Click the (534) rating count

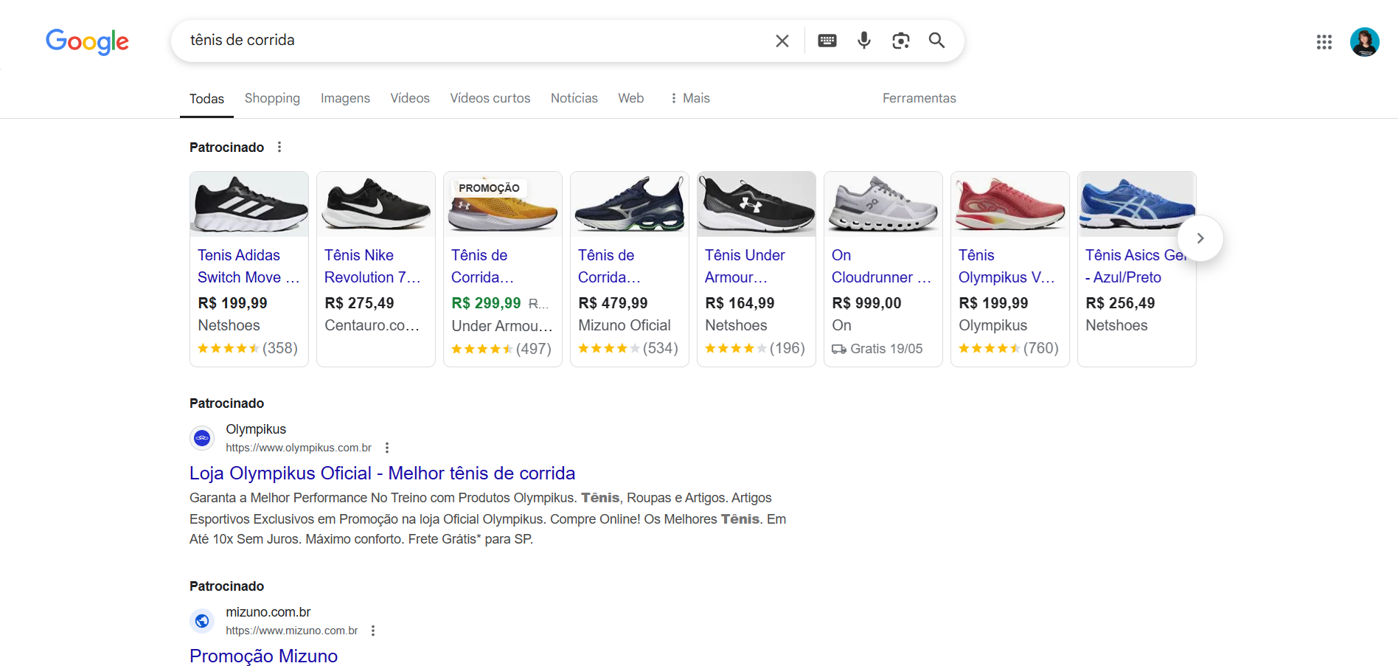661,348
